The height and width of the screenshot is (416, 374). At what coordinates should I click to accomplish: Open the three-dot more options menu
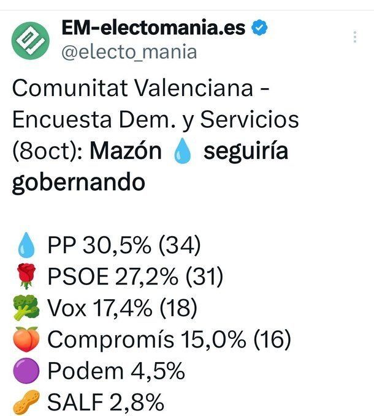click(355, 37)
